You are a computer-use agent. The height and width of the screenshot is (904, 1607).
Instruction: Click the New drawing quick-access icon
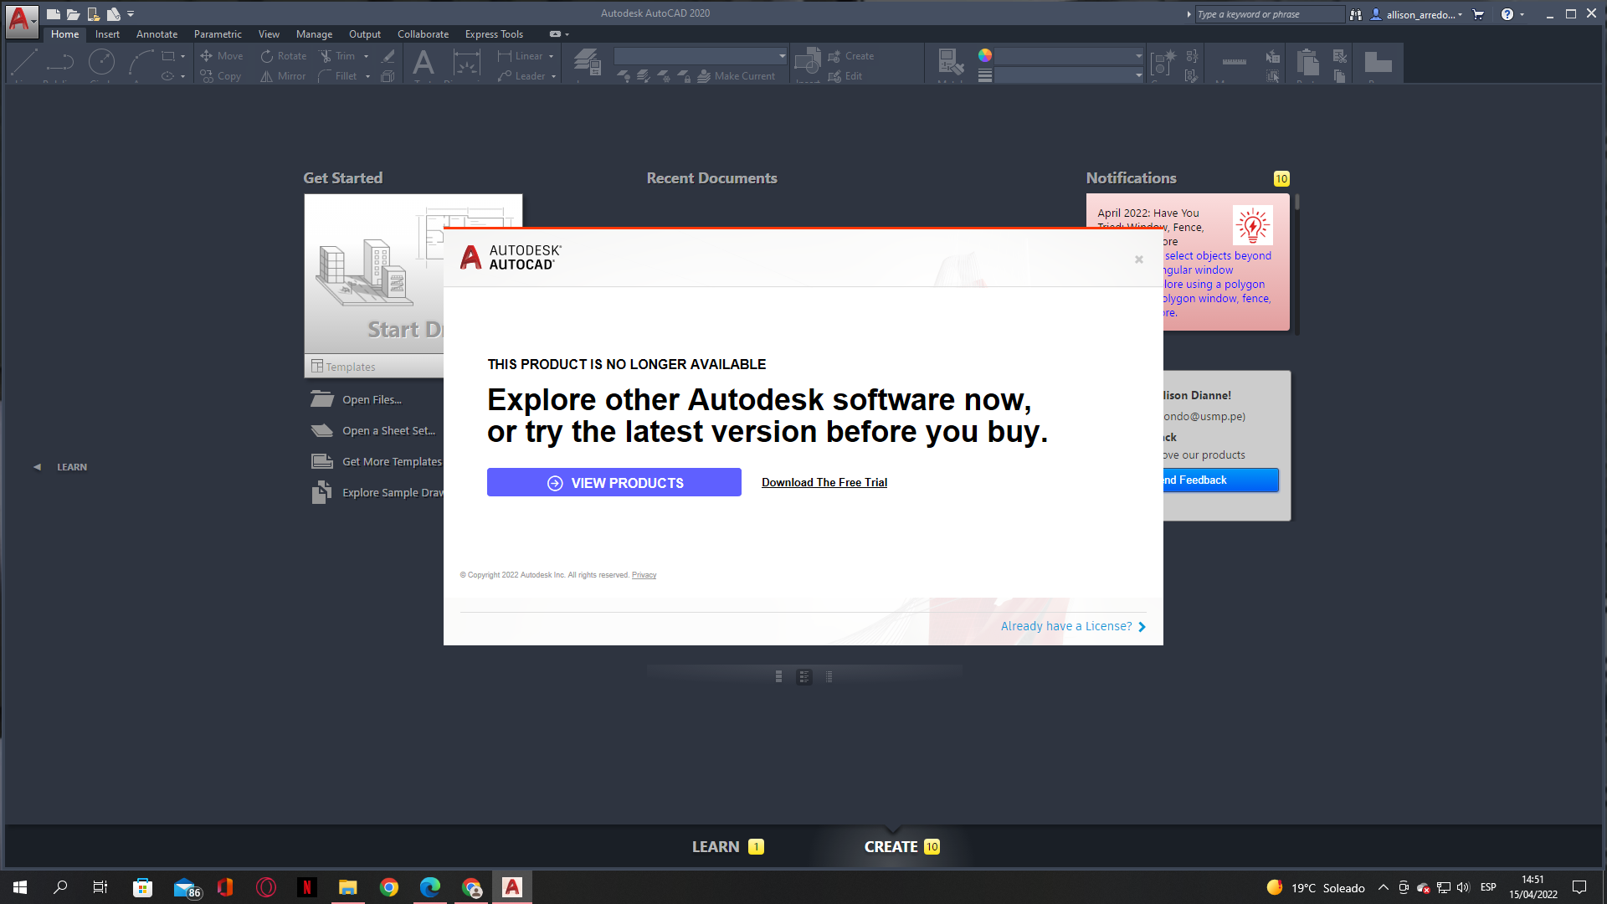coord(53,14)
